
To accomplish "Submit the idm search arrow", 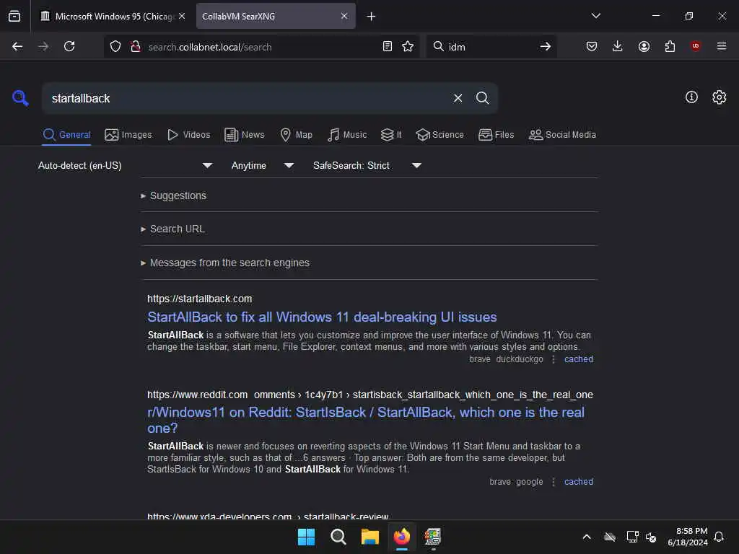I will (x=546, y=46).
